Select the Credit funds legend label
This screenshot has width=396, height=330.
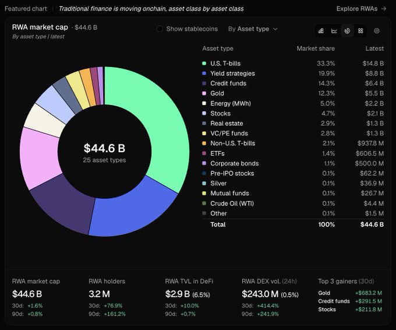[x=228, y=83]
